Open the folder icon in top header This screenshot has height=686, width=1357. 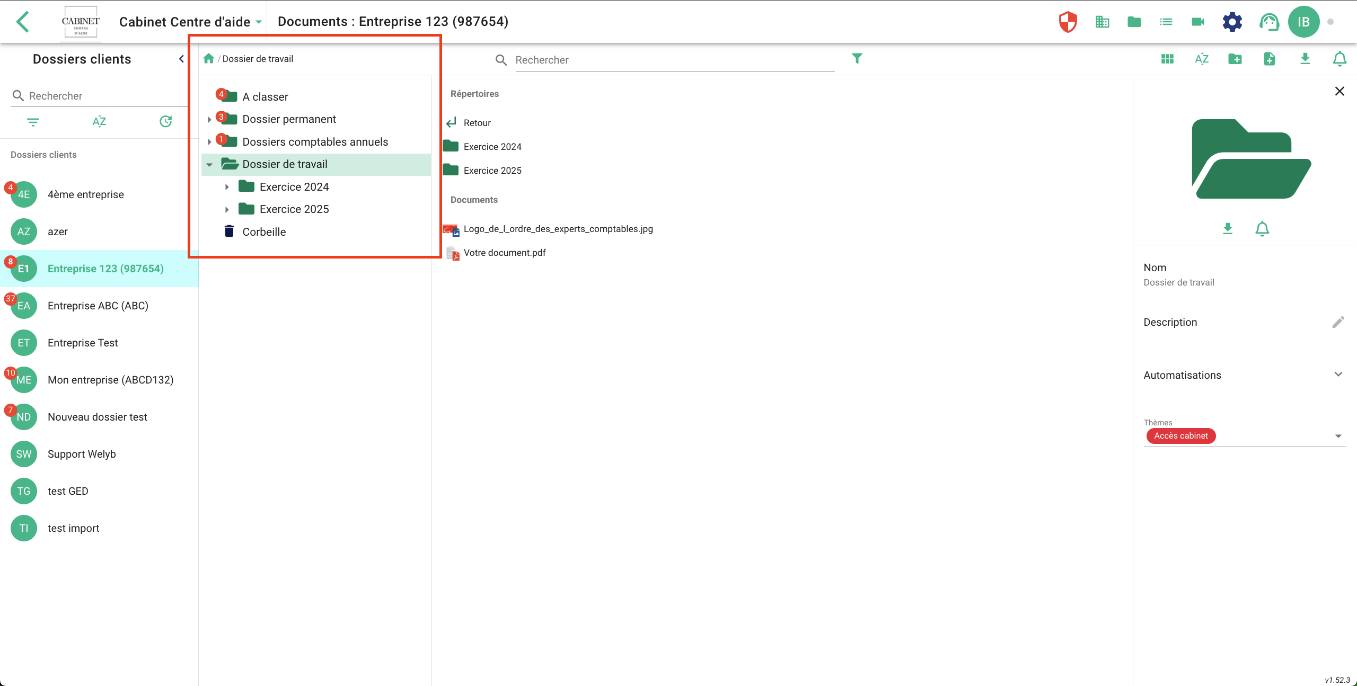(1134, 22)
